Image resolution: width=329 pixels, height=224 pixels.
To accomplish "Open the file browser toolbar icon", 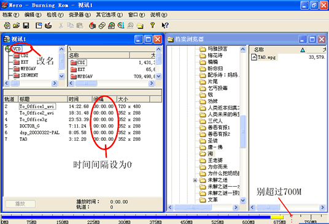I will 140,26.
